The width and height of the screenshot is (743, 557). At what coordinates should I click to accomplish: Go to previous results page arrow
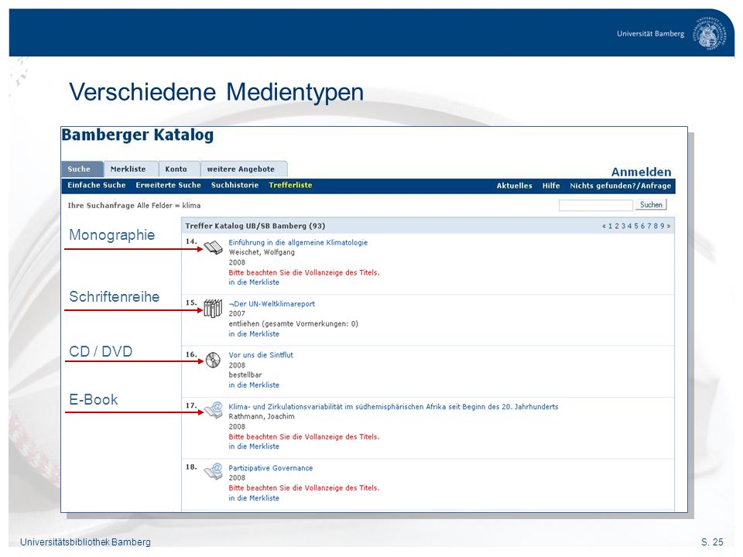(x=604, y=227)
